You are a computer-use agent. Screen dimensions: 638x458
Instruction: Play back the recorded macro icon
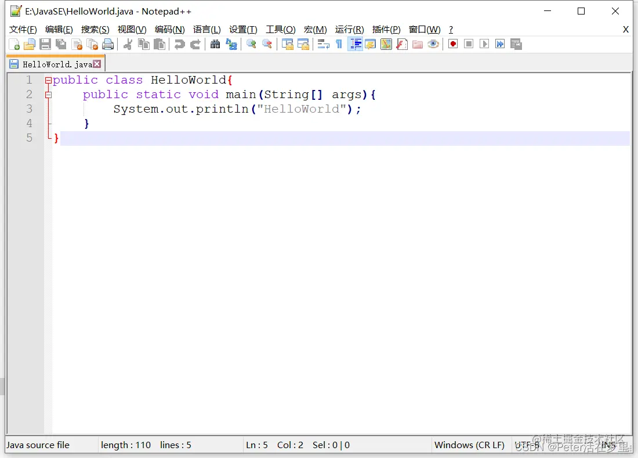[484, 44]
